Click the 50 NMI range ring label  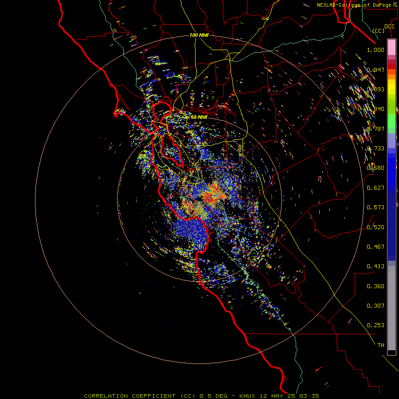[199, 117]
